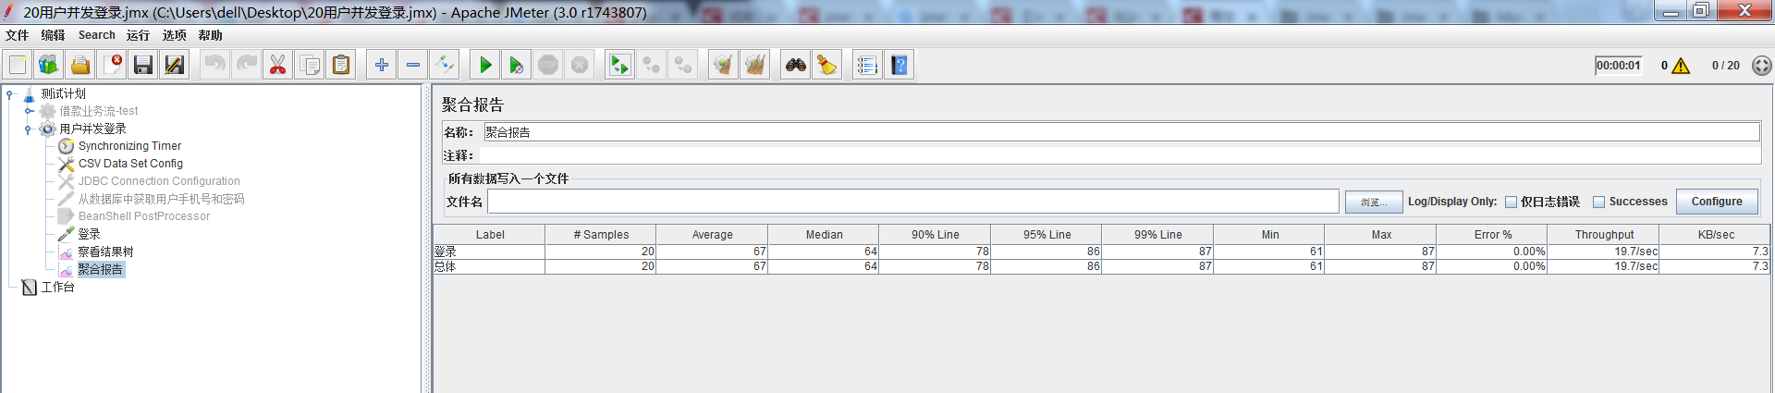Cut selected element with scissors icon
Viewport: 1775px width, 393px height.
coord(277,65)
